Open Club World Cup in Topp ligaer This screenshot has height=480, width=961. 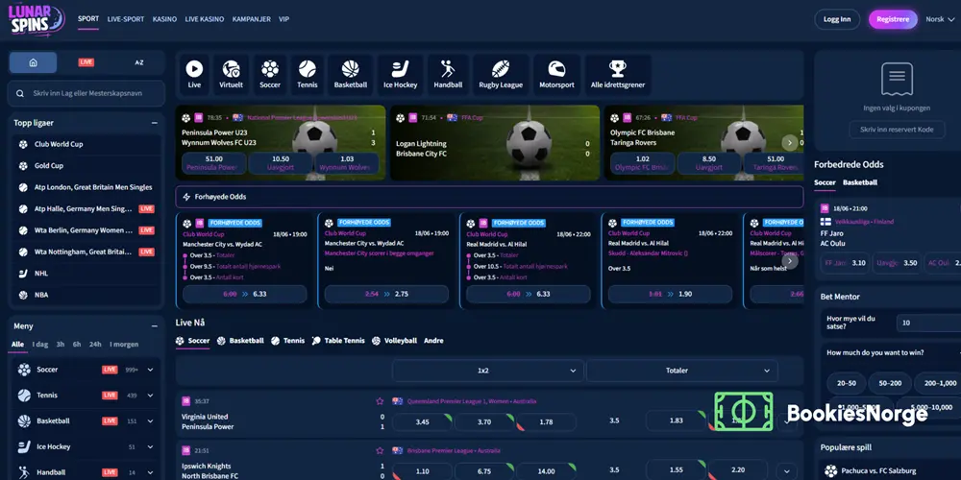[x=86, y=145]
